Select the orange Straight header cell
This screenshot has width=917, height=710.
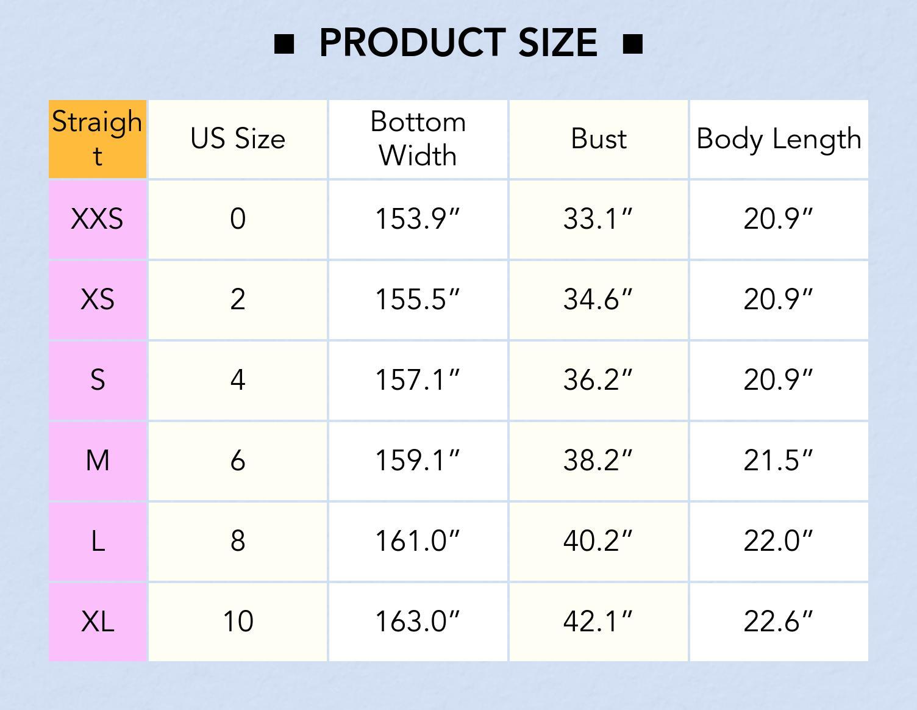point(98,139)
